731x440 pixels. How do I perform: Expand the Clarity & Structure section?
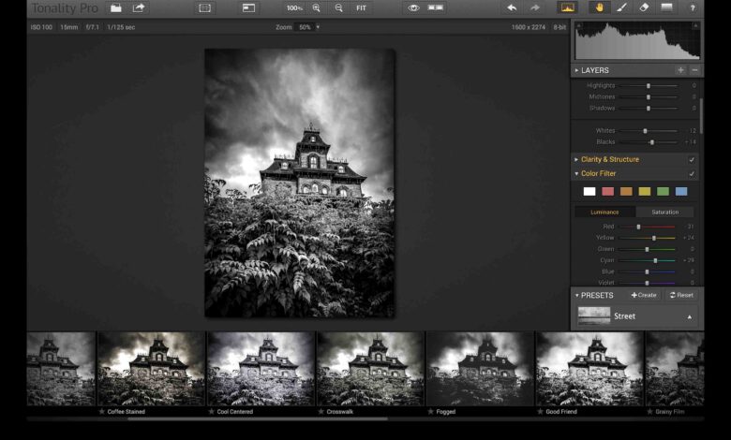[x=576, y=160]
